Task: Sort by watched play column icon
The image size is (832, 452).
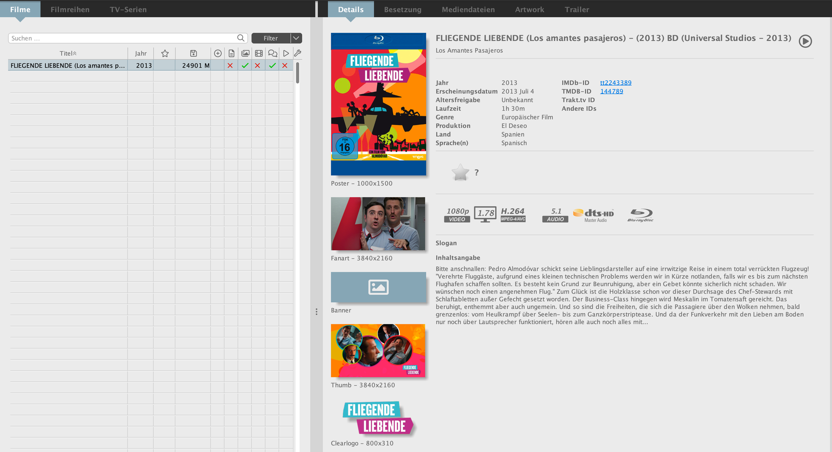Action: pos(286,53)
